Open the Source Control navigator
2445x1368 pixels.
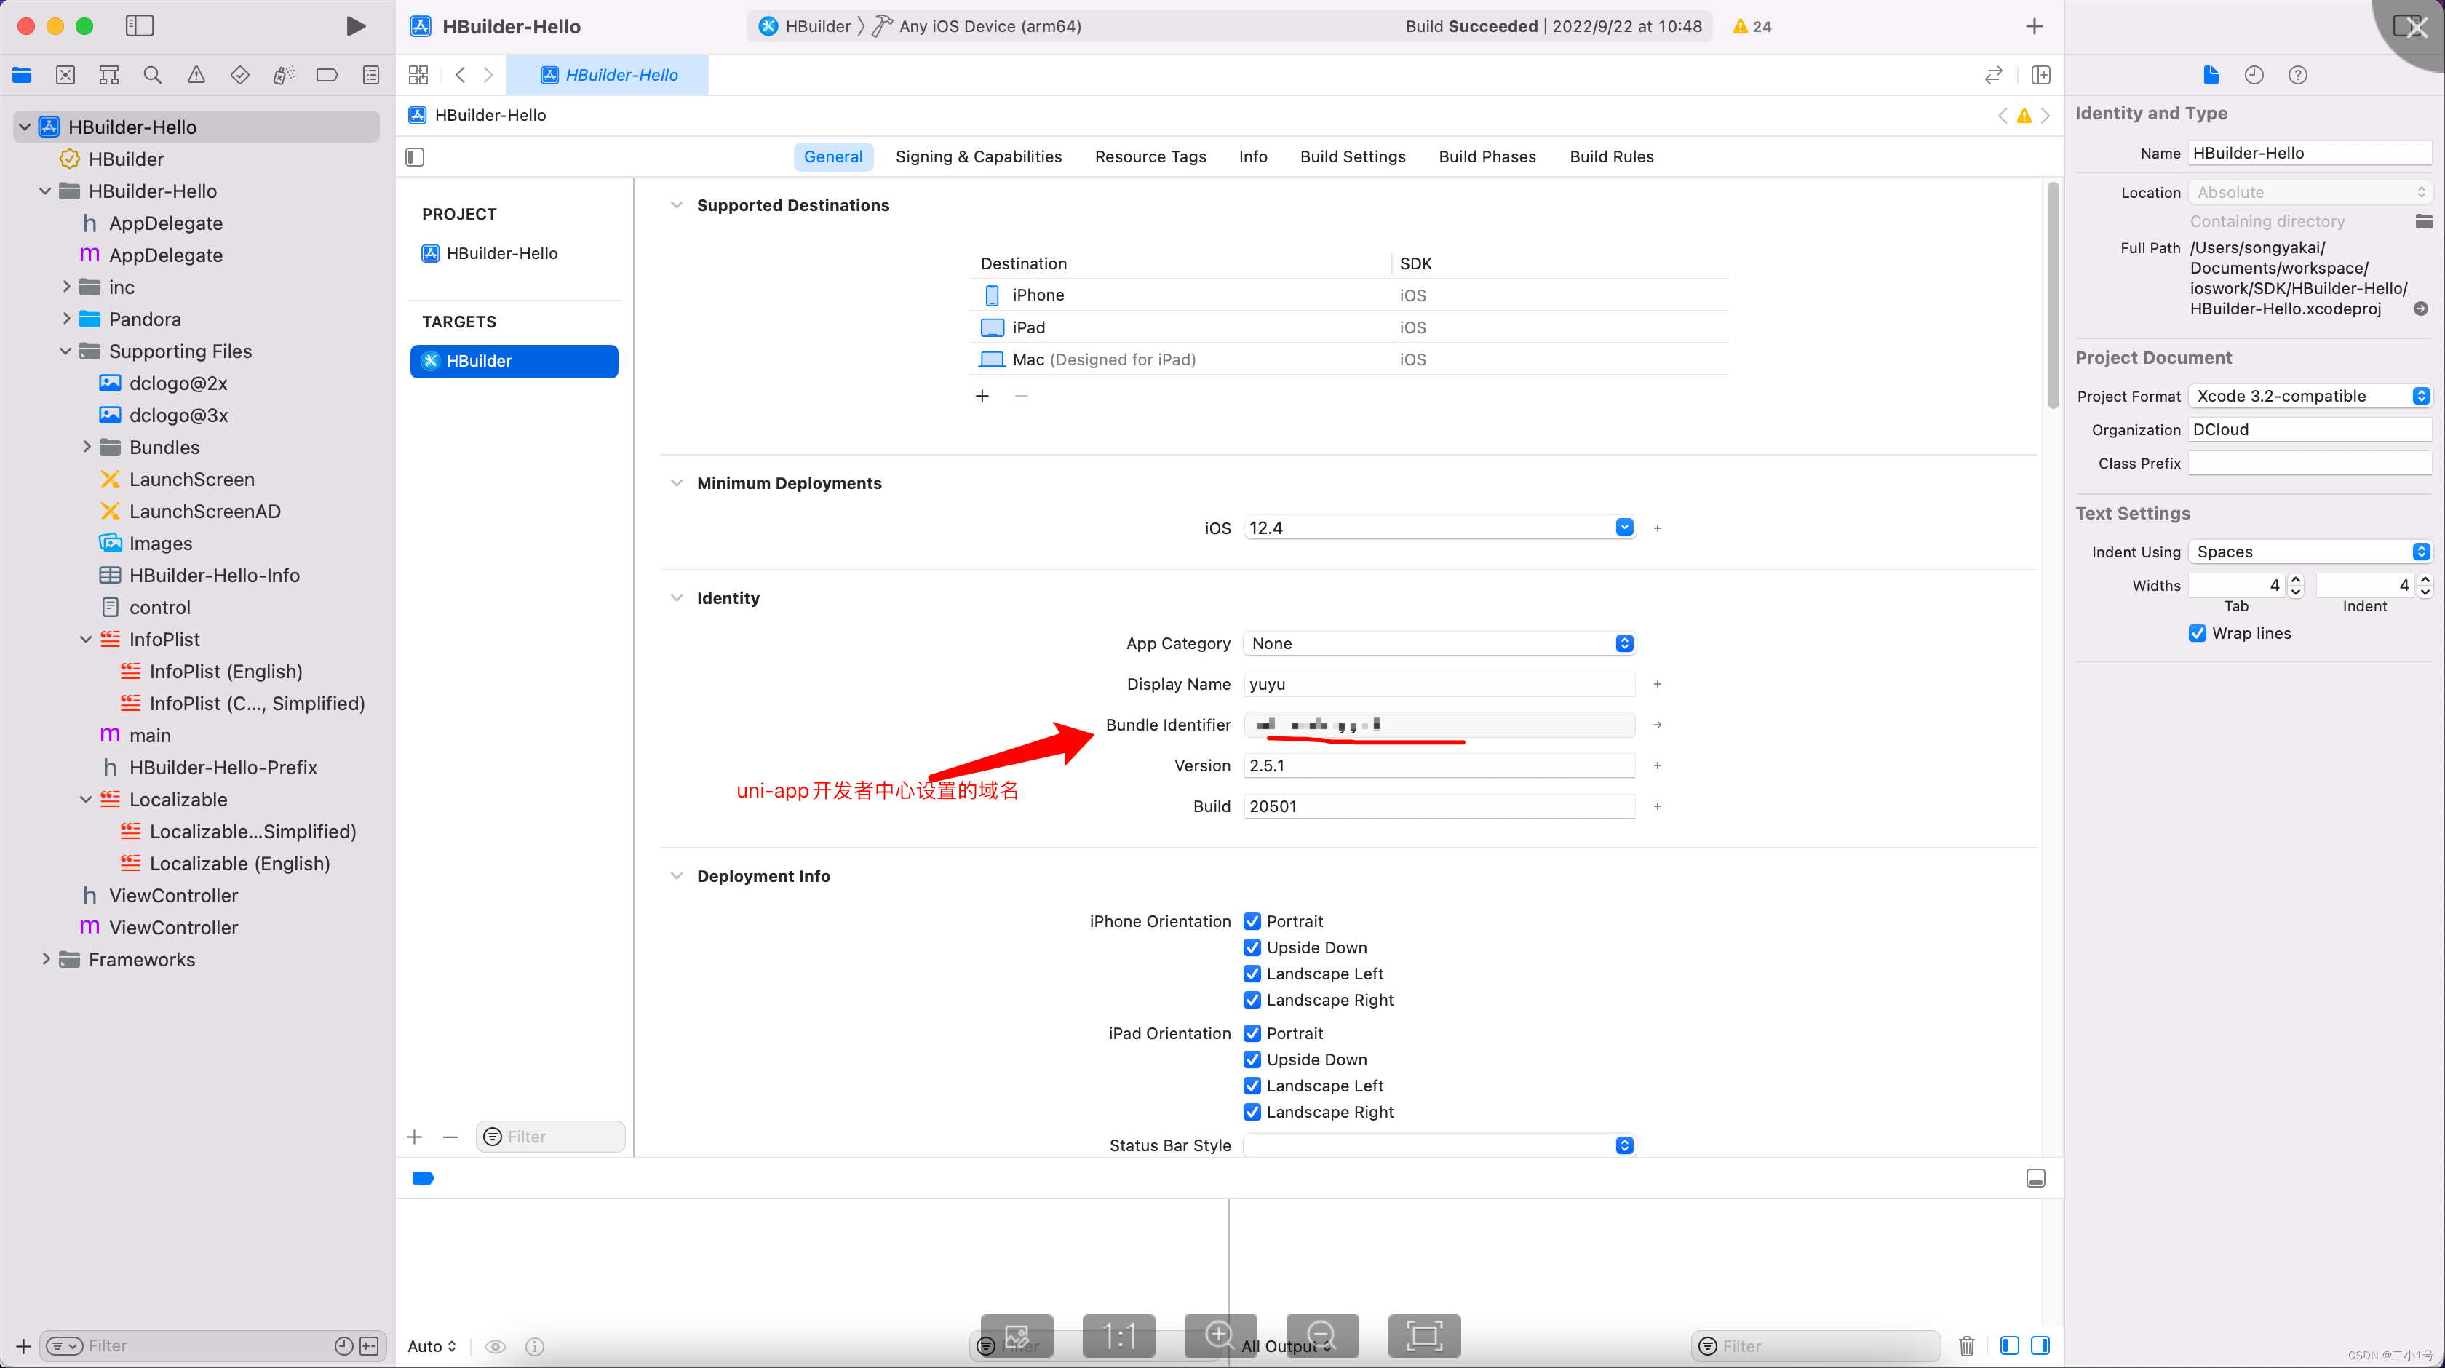click(x=65, y=75)
